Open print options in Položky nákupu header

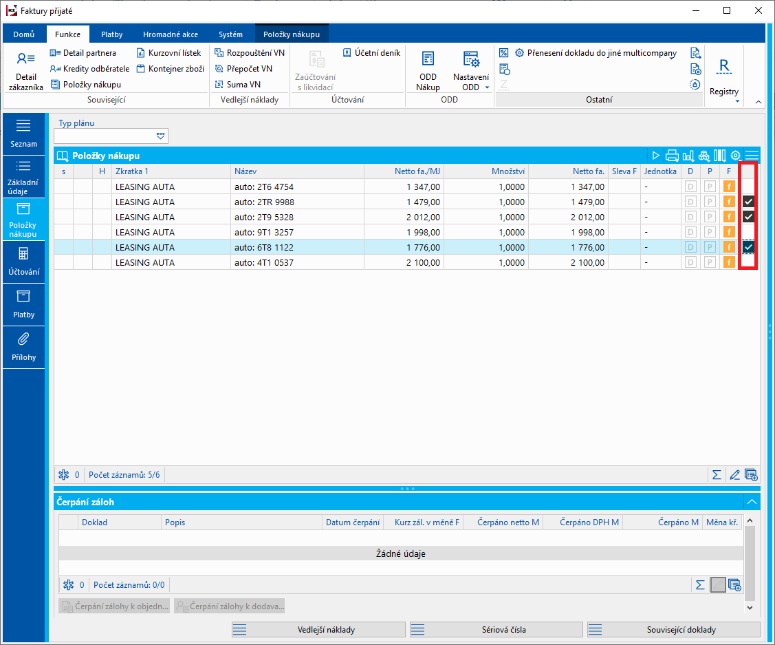coord(672,156)
